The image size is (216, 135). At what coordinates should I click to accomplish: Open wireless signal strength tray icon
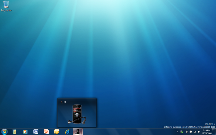(195, 132)
